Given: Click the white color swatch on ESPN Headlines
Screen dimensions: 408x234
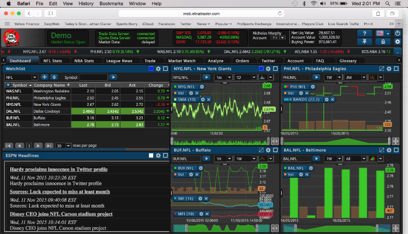Looking at the screenshot, I should point(151,156).
